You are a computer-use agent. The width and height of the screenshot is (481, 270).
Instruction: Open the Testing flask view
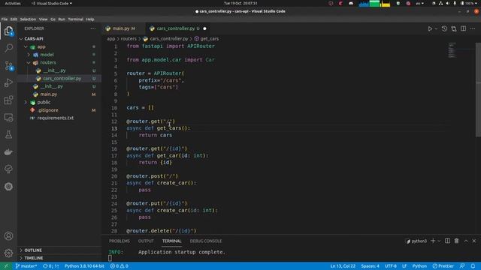tap(8, 134)
